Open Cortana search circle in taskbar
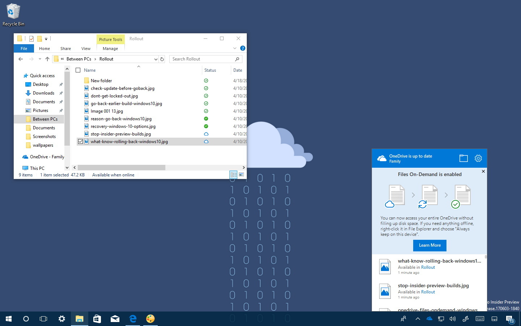 pos(26,319)
